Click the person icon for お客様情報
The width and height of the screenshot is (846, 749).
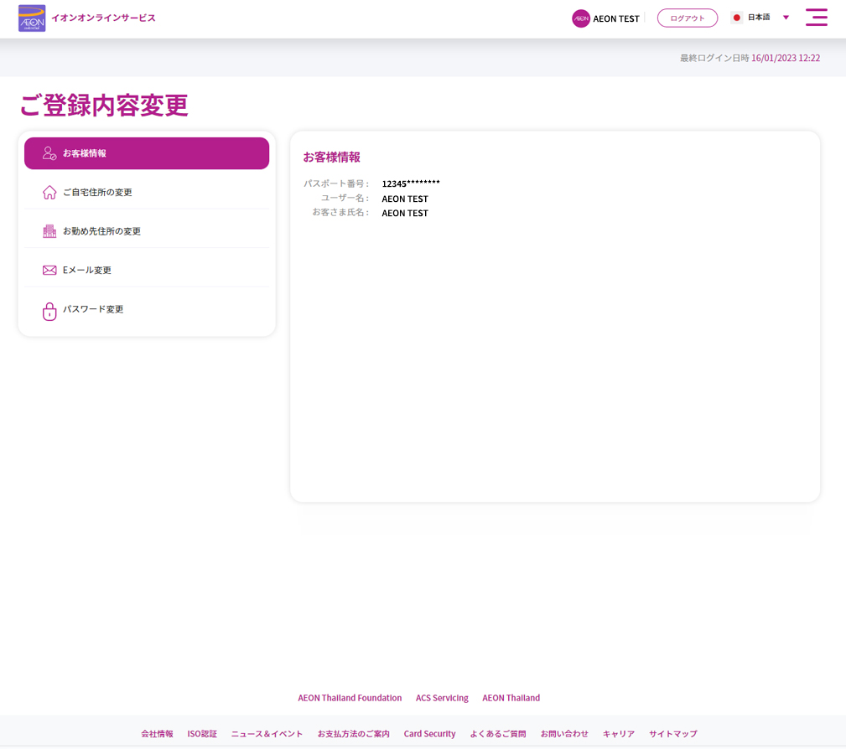[49, 153]
